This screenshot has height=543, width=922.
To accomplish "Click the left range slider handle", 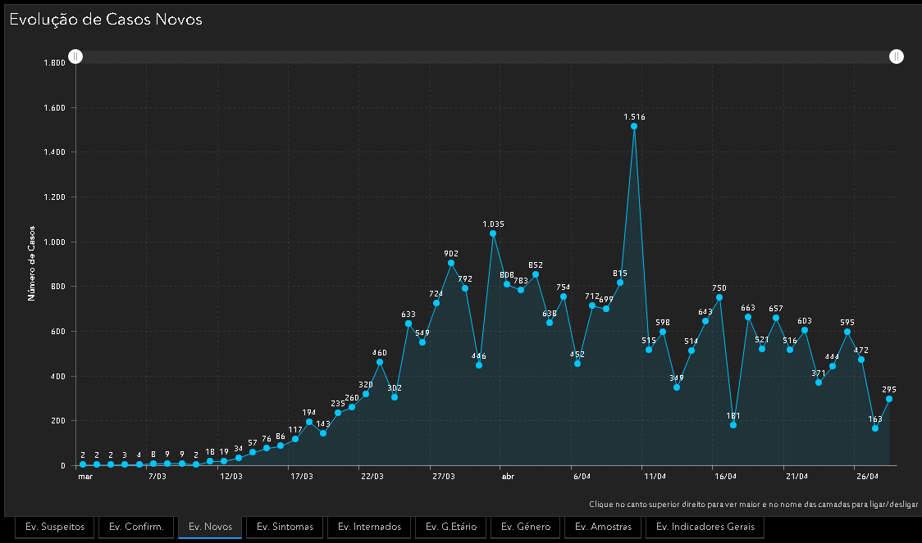I will [75, 57].
